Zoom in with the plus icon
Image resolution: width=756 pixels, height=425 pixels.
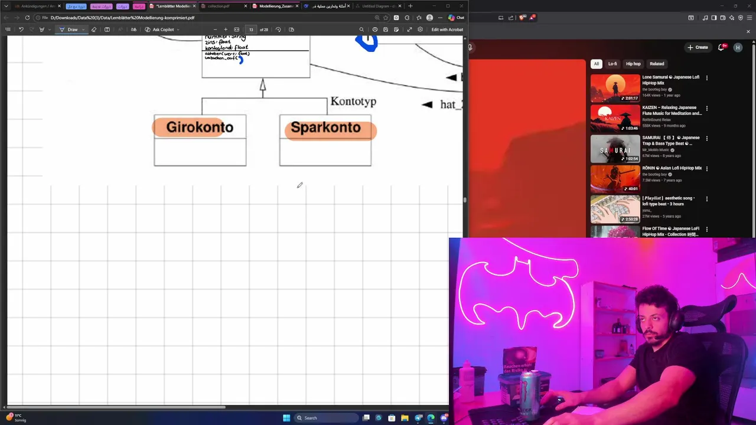[226, 30]
